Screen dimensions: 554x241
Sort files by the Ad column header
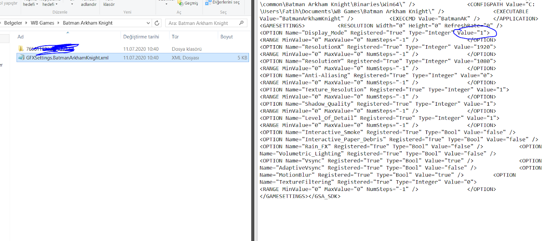coord(20,37)
